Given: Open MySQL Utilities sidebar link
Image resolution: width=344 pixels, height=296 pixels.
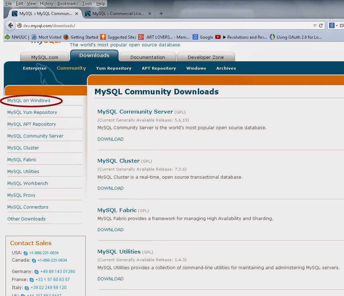Looking at the screenshot, I should 23,172.
